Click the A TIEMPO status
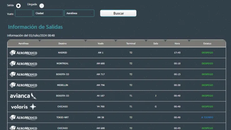Screen dimensions: 231x130 (207, 117)
